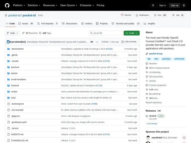
Task: Click the idp topic tag
Action: click(x=149, y=59)
